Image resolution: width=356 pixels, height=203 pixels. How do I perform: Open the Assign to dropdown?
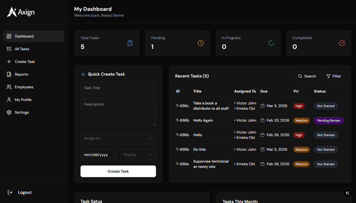[x=118, y=138]
